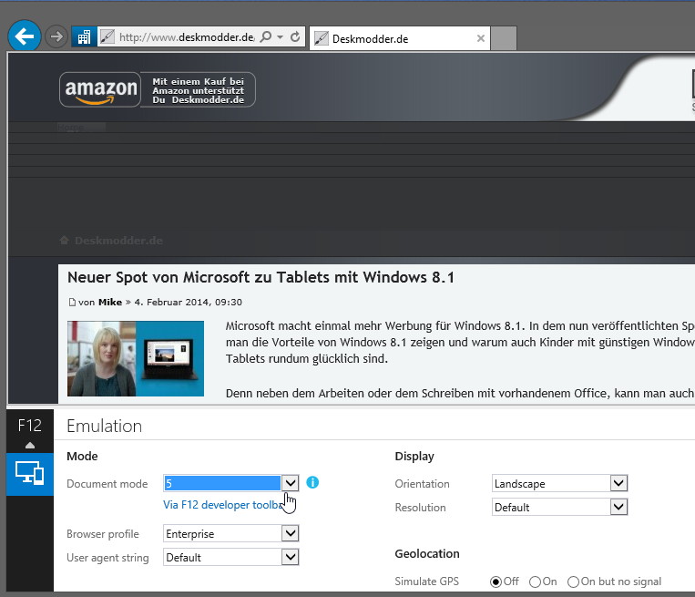Viewport: 695px width, 597px height.
Task: Open author Mike's profile link
Action: (110, 302)
